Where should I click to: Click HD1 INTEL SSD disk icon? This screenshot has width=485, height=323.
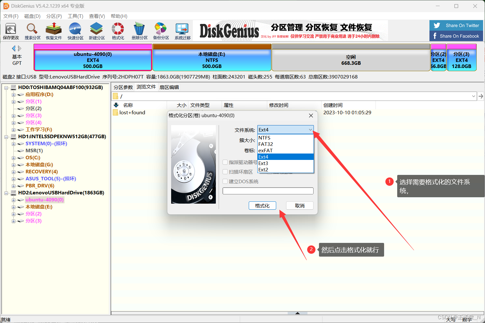[14, 136]
